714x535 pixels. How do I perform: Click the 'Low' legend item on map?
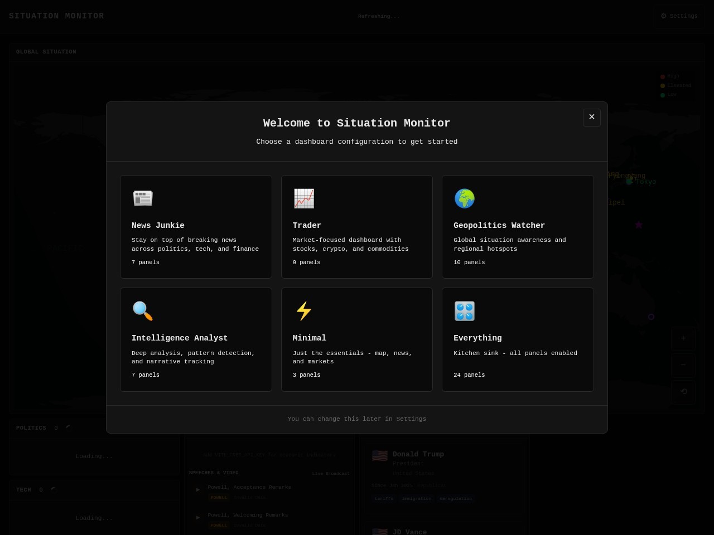[x=668, y=95]
